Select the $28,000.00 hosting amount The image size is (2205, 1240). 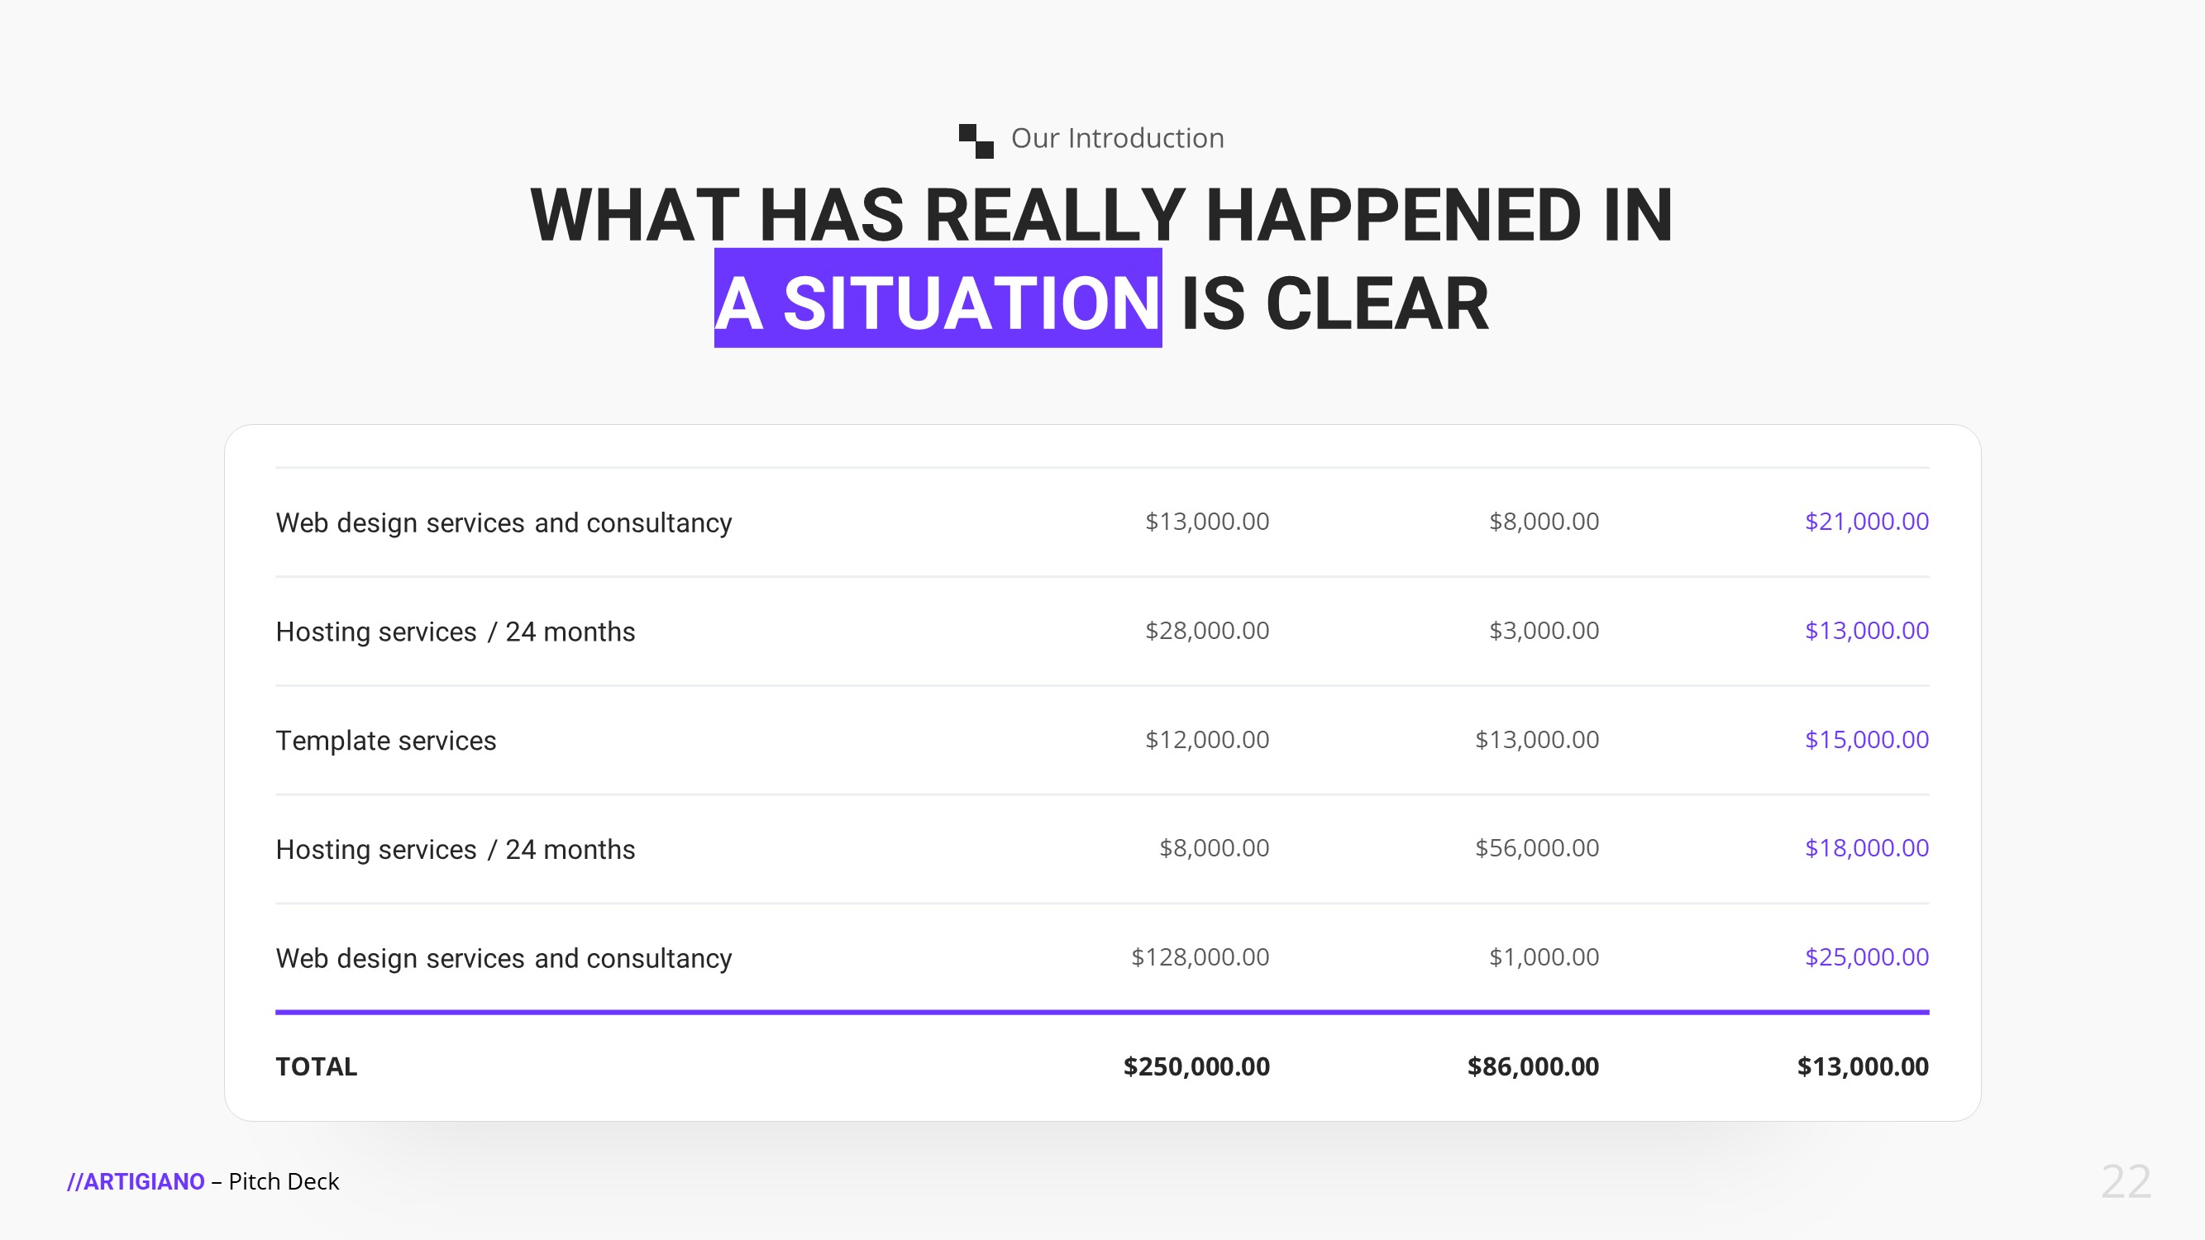(x=1207, y=631)
